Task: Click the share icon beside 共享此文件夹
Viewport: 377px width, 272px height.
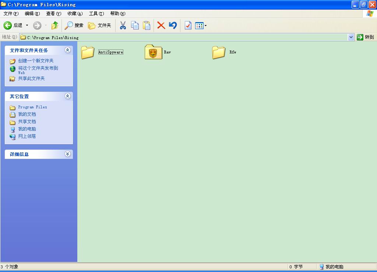Action: click(x=13, y=79)
